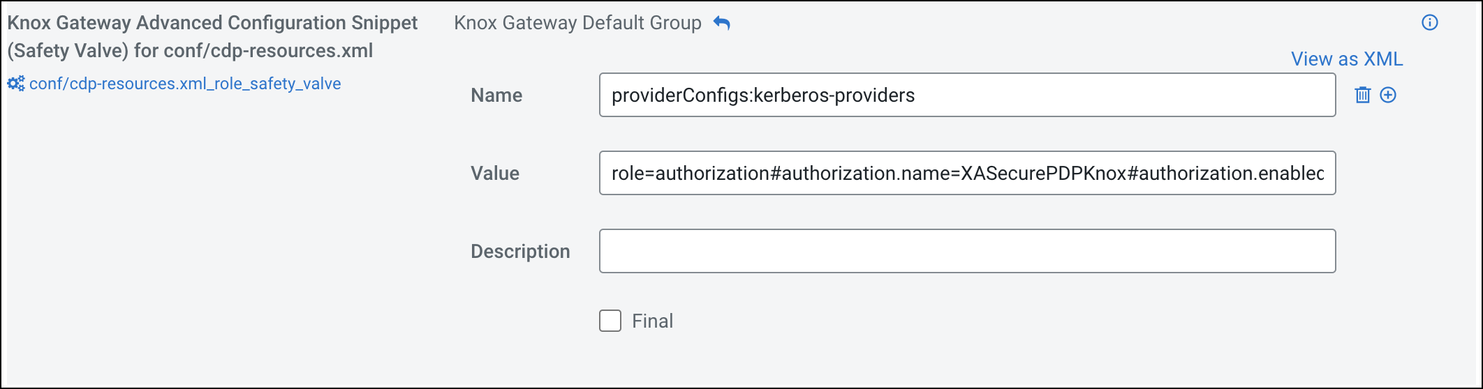Click the role=authorization value text
Screen dimensions: 1483x389
coord(967,173)
